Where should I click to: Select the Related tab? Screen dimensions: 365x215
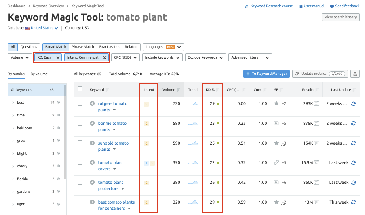[x=131, y=47]
